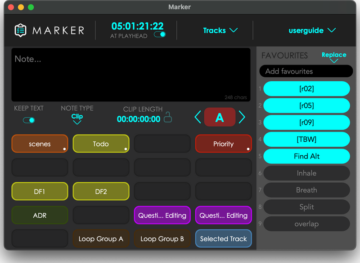The image size is (360, 263).
Task: Select the [TBW] favourite
Action: pos(306,139)
